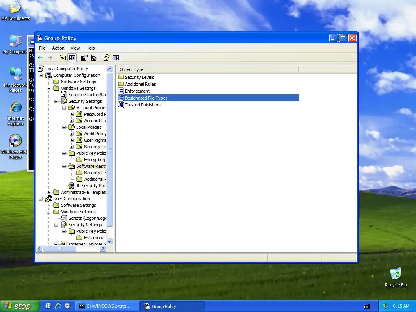Launch Windows Media Player from Quick Launch
Viewport: 416px width, 312px height.
click(68, 306)
